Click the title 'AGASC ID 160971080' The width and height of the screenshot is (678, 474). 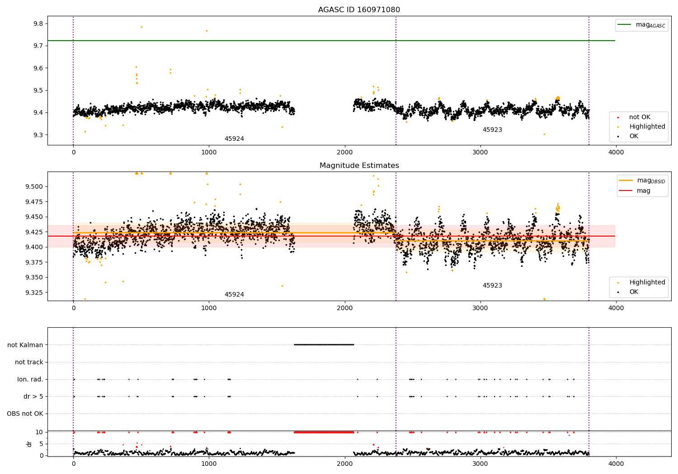(x=359, y=10)
